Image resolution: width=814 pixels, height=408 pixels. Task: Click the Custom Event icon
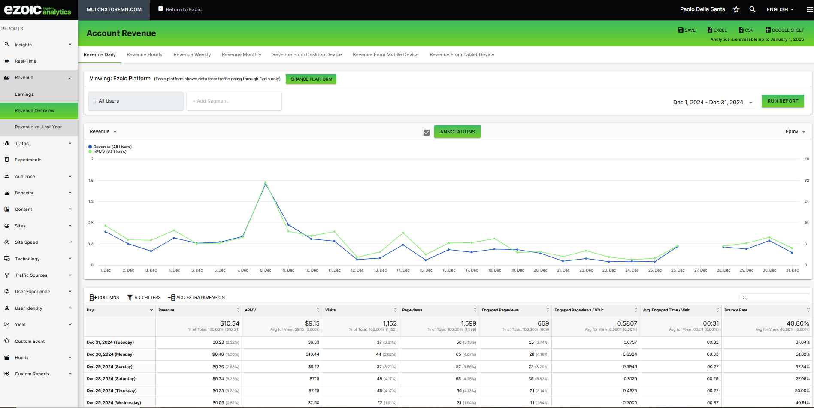click(6, 341)
